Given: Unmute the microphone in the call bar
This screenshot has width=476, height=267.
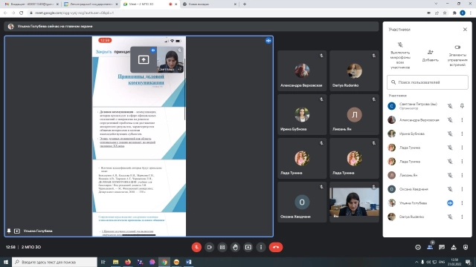Looking at the screenshot, I should pyautogui.click(x=196, y=247).
